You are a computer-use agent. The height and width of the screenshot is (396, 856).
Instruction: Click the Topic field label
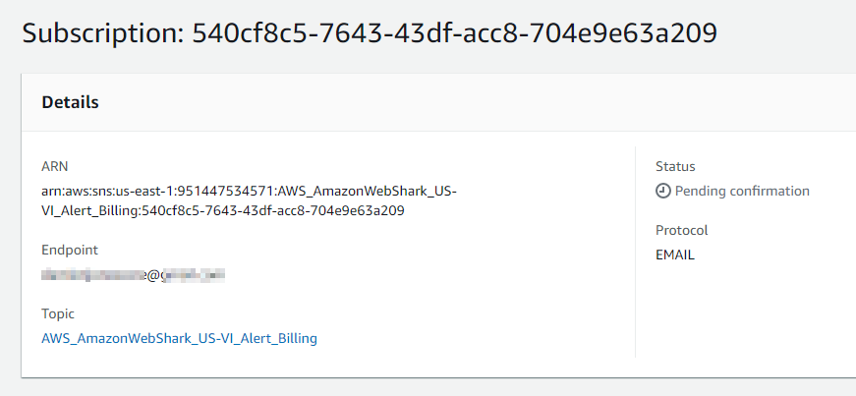[x=58, y=314]
